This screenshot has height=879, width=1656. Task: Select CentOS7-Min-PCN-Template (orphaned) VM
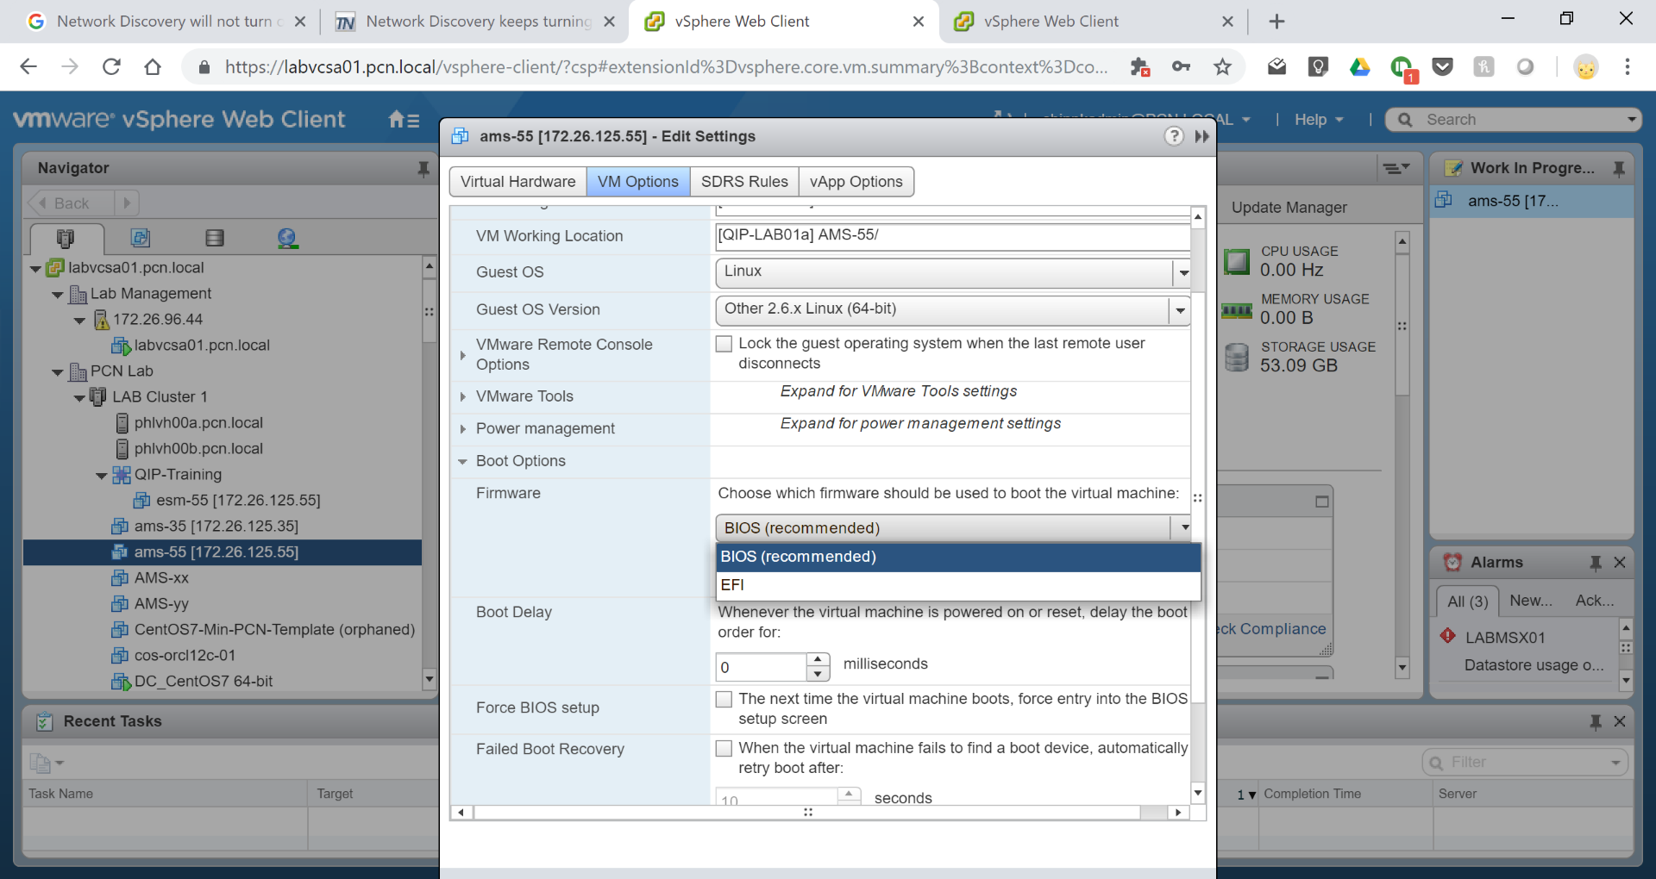point(264,630)
